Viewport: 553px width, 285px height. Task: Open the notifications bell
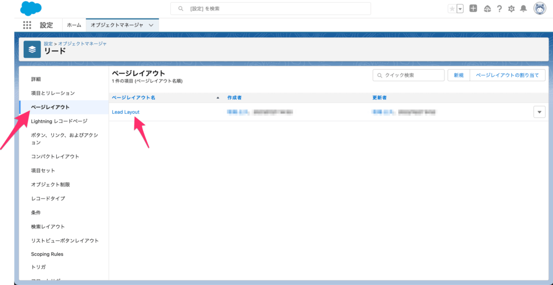523,9
